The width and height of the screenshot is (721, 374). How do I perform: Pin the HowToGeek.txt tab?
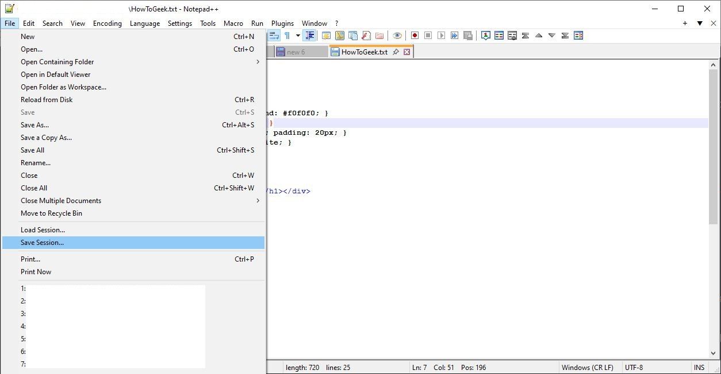[x=396, y=51]
